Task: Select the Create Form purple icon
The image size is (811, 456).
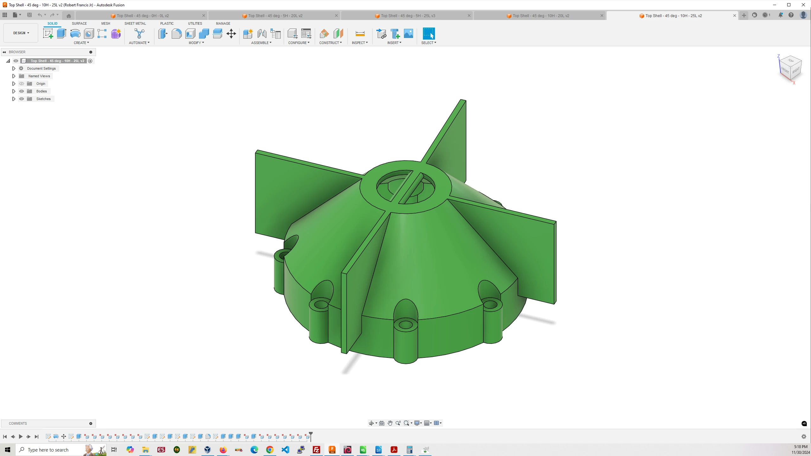Action: point(116,34)
